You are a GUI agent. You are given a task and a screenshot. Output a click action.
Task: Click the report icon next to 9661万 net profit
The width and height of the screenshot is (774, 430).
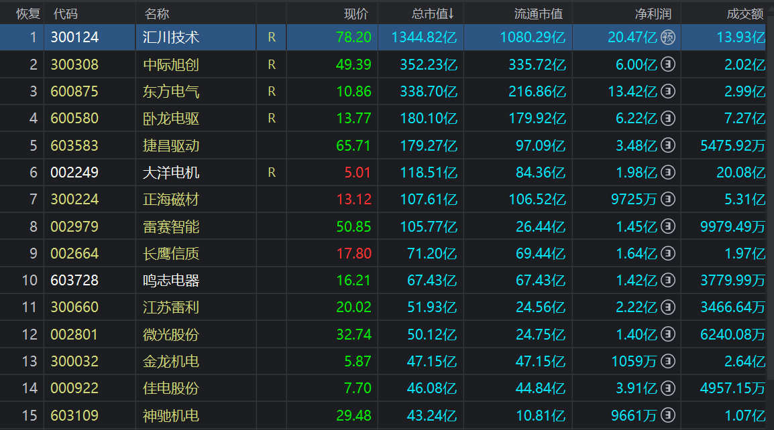pyautogui.click(x=668, y=415)
